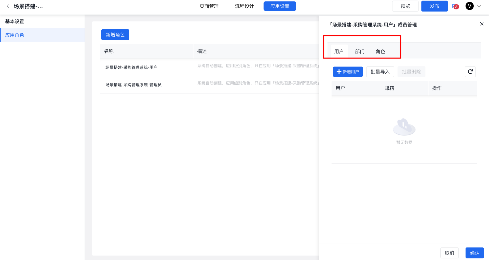489x260 pixels.
Task: Select 应用设置 in top navigation
Action: 280,6
